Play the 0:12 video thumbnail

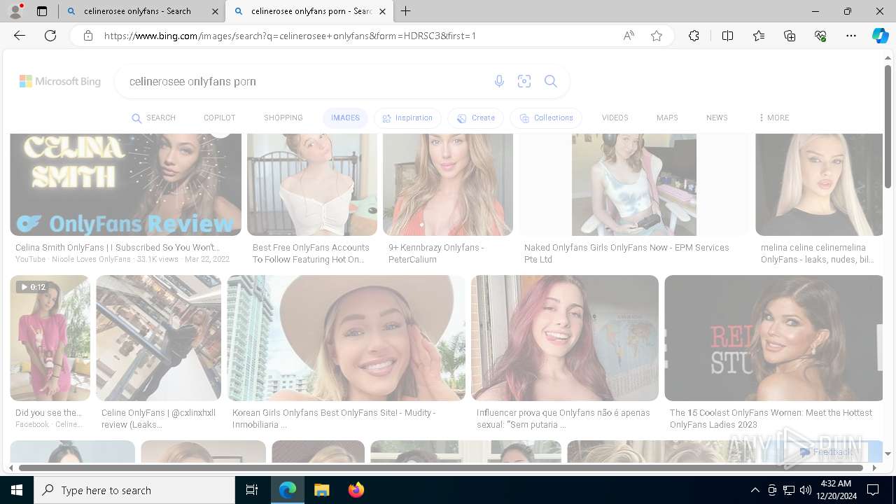pyautogui.click(x=50, y=338)
